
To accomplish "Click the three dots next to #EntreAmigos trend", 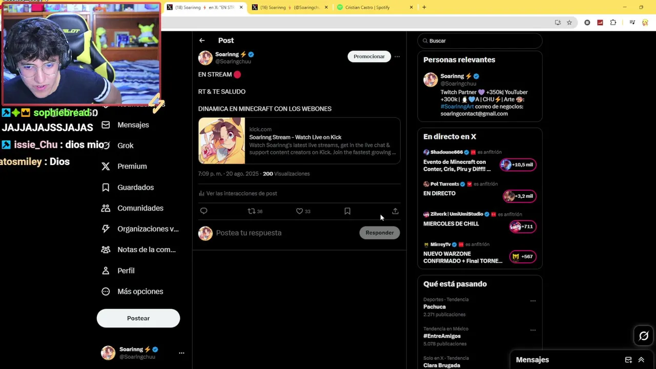I will pos(533,330).
